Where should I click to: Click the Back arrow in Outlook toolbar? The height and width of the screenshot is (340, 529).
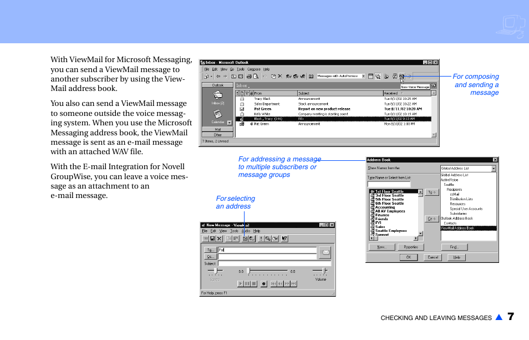[218, 76]
